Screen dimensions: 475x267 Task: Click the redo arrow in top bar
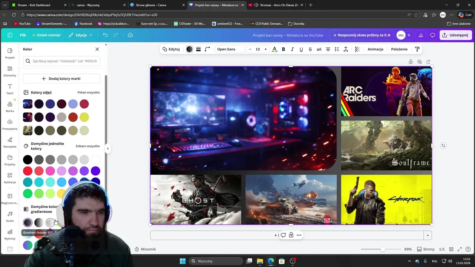tap(116, 35)
